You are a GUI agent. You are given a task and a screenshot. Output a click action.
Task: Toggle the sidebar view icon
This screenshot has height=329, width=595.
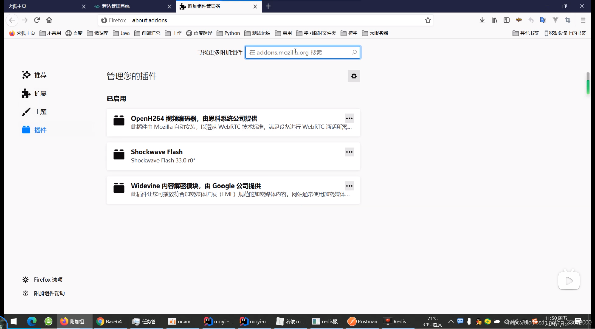click(507, 20)
